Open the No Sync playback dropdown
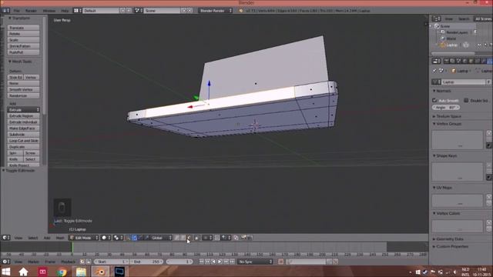This screenshot has width=493, height=277. click(x=255, y=262)
